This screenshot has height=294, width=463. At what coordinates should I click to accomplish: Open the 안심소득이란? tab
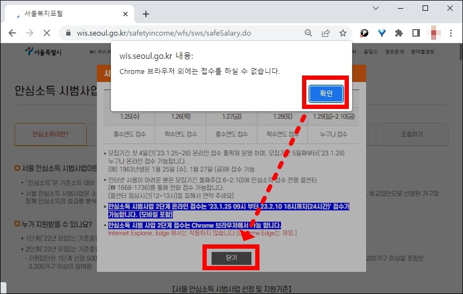[51, 134]
